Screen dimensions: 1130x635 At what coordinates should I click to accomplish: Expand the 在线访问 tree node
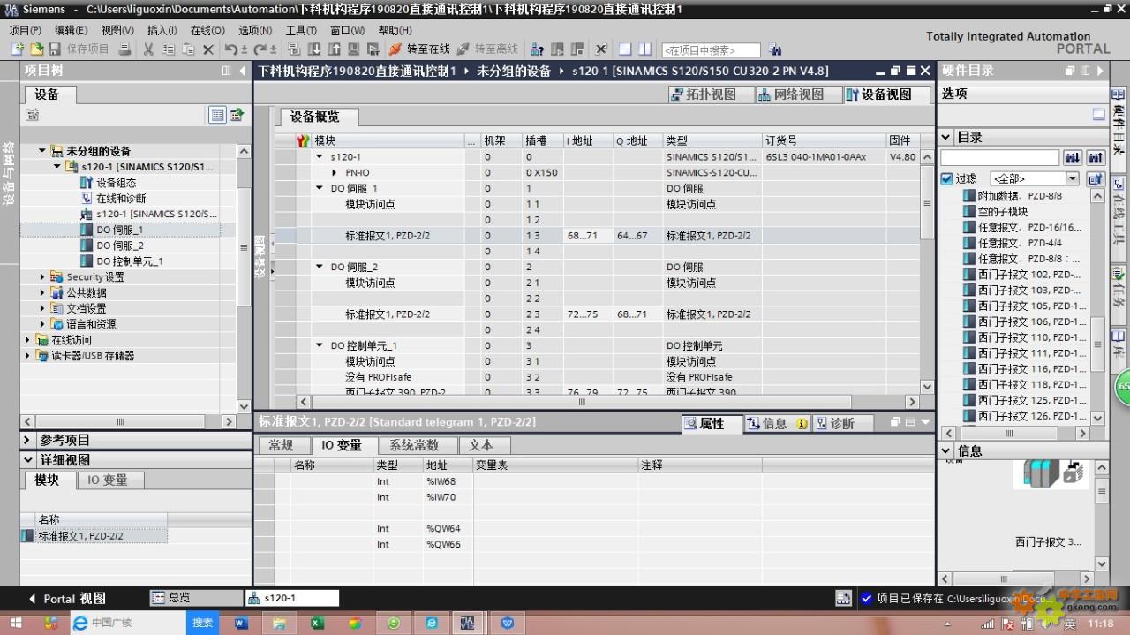[x=26, y=340]
